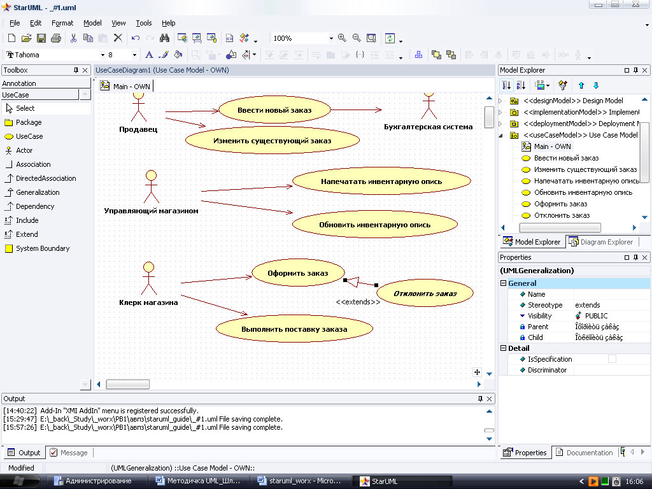Pin the Toolbox panel
The height and width of the screenshot is (489, 652).
[76, 70]
